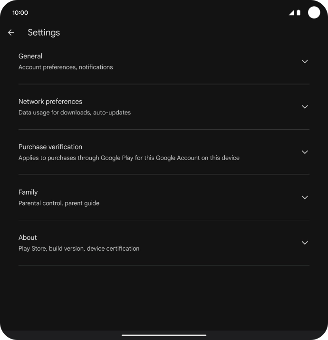Expand the Purchase verification chevron
The width and height of the screenshot is (328, 340).
click(x=305, y=152)
